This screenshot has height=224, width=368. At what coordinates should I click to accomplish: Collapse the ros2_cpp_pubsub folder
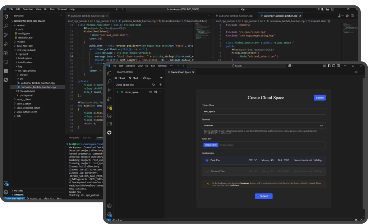pos(26,50)
